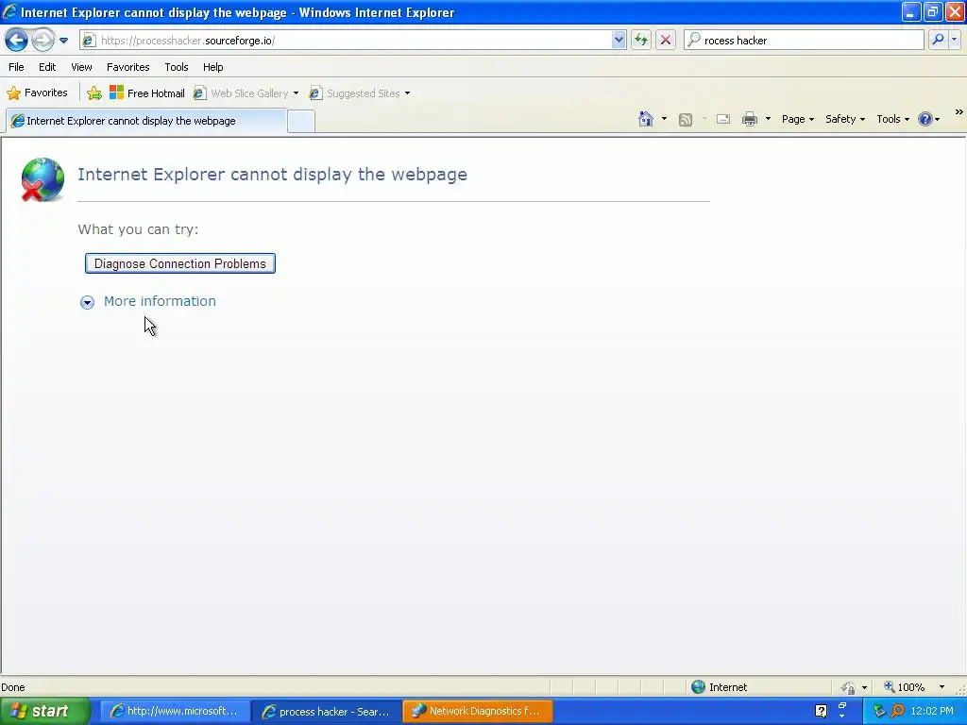Image resolution: width=967 pixels, height=725 pixels.
Task: Open a new blank tab
Action: pos(301,122)
